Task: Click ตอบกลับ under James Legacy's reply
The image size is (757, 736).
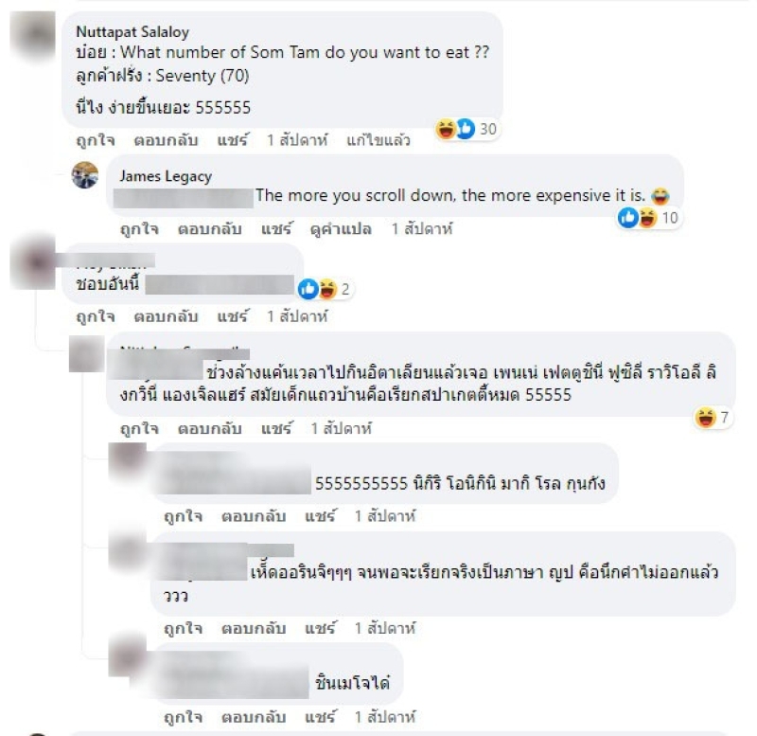Action: (210, 228)
